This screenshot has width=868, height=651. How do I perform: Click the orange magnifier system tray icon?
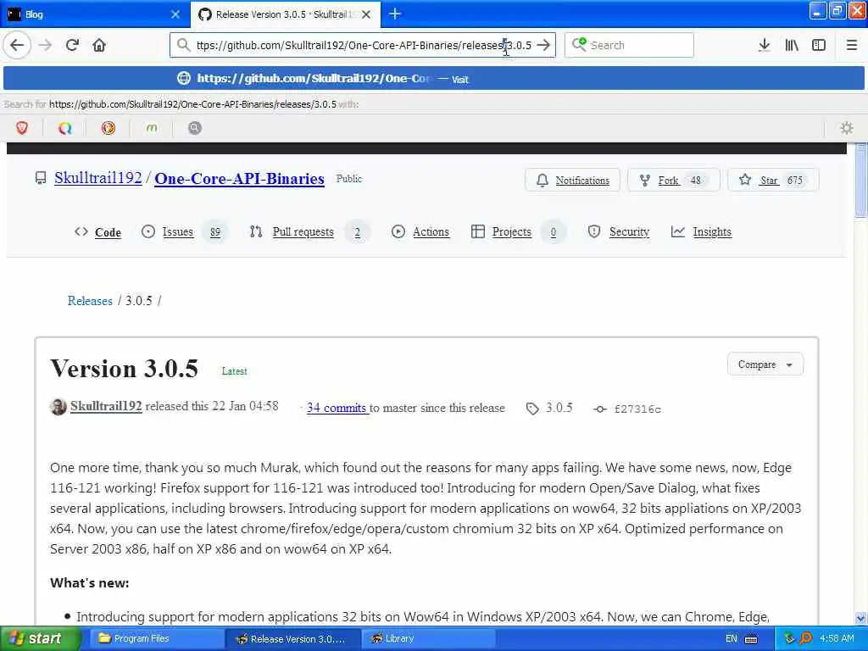point(805,638)
